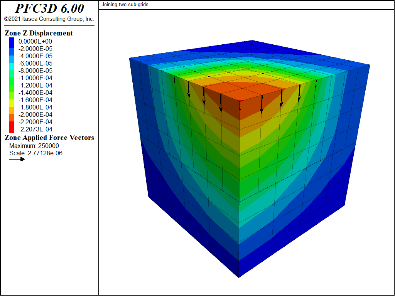Image resolution: width=395 pixels, height=296 pixels.
Task: Click the 0.0000E+00 legend value
Action: 35,41
